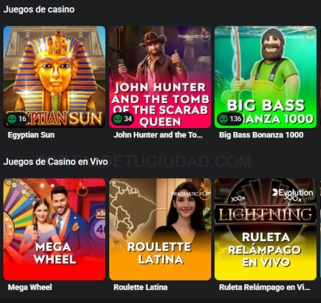Open the Juegos de casino section heading
This screenshot has width=321, height=303.
pos(39,9)
